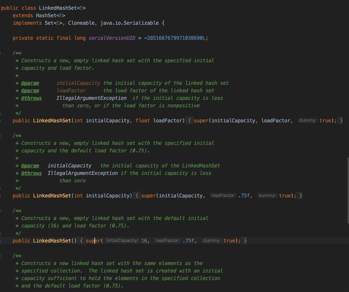349x292 pixels.
Task: Click the LinkedHashSet class name in declaration
Action: 58,8
